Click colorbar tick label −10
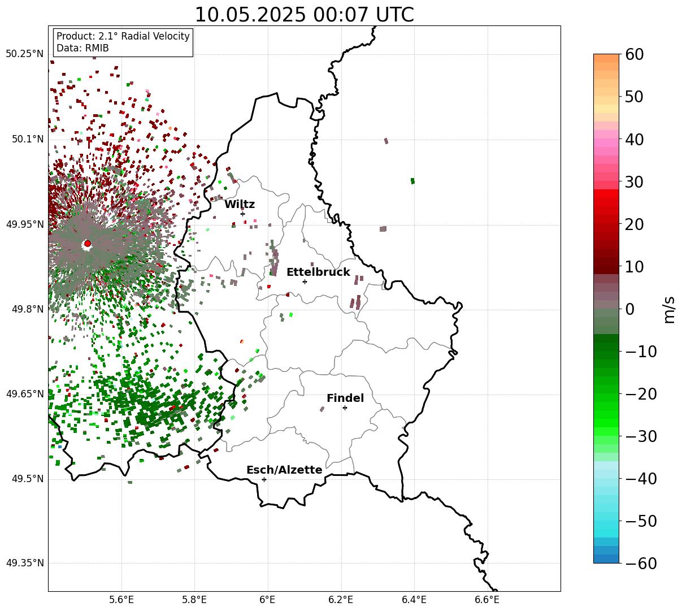Screen dimensions: 682x611 pyautogui.click(x=641, y=352)
